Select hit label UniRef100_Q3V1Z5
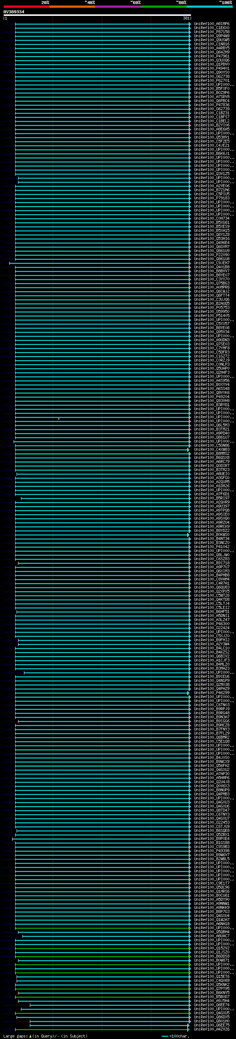Image resolution: width=236 pixels, height=1039 pixels. click(x=211, y=174)
